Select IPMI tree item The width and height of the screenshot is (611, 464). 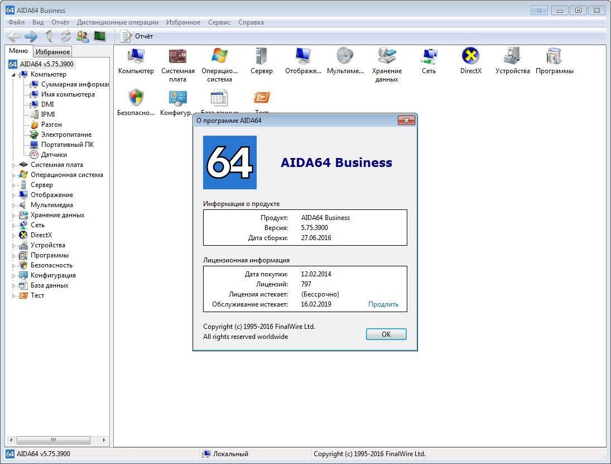pyautogui.click(x=42, y=114)
